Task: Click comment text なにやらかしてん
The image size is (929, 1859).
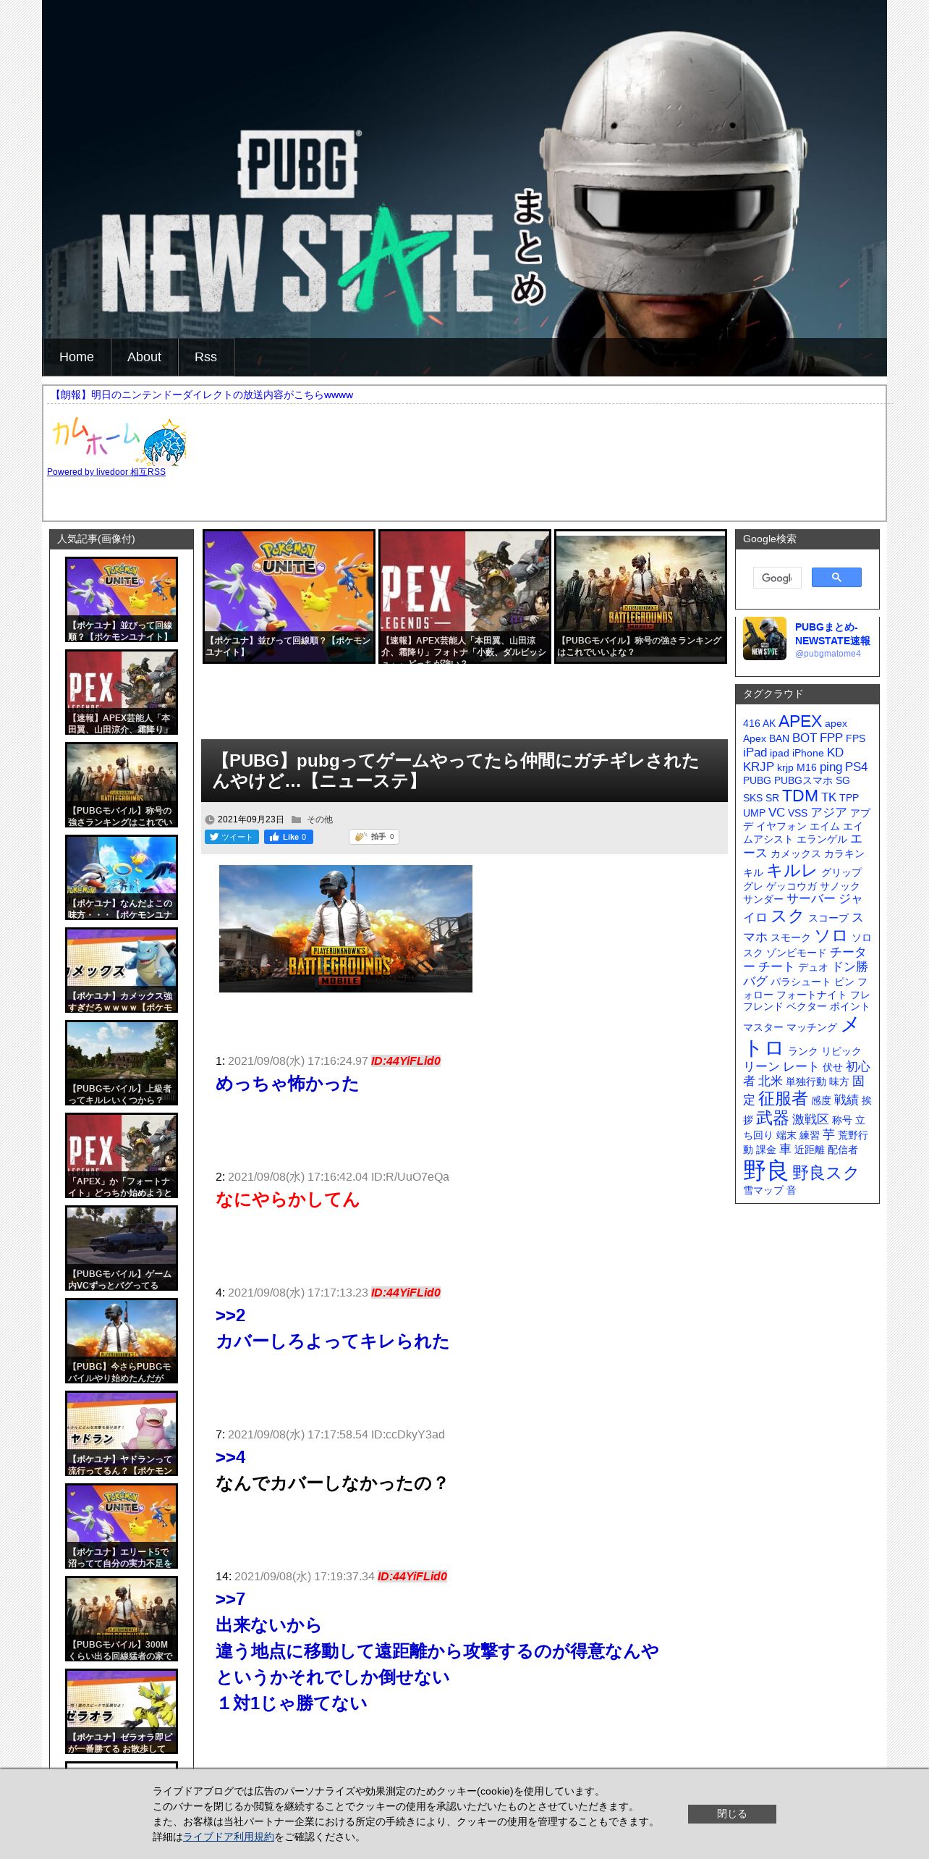Action: [287, 1200]
